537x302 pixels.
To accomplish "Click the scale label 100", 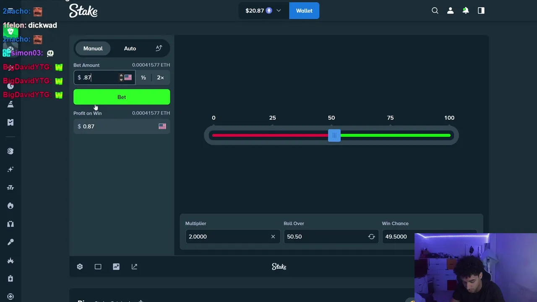I will (449, 118).
